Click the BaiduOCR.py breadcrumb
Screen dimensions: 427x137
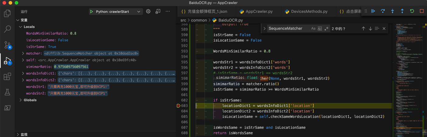(x=230, y=20)
